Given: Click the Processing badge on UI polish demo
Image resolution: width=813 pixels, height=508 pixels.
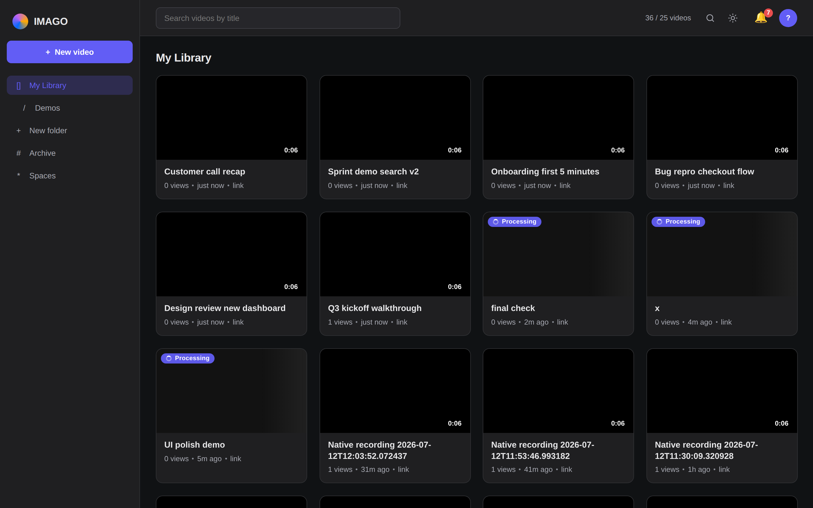Looking at the screenshot, I should coord(187,358).
